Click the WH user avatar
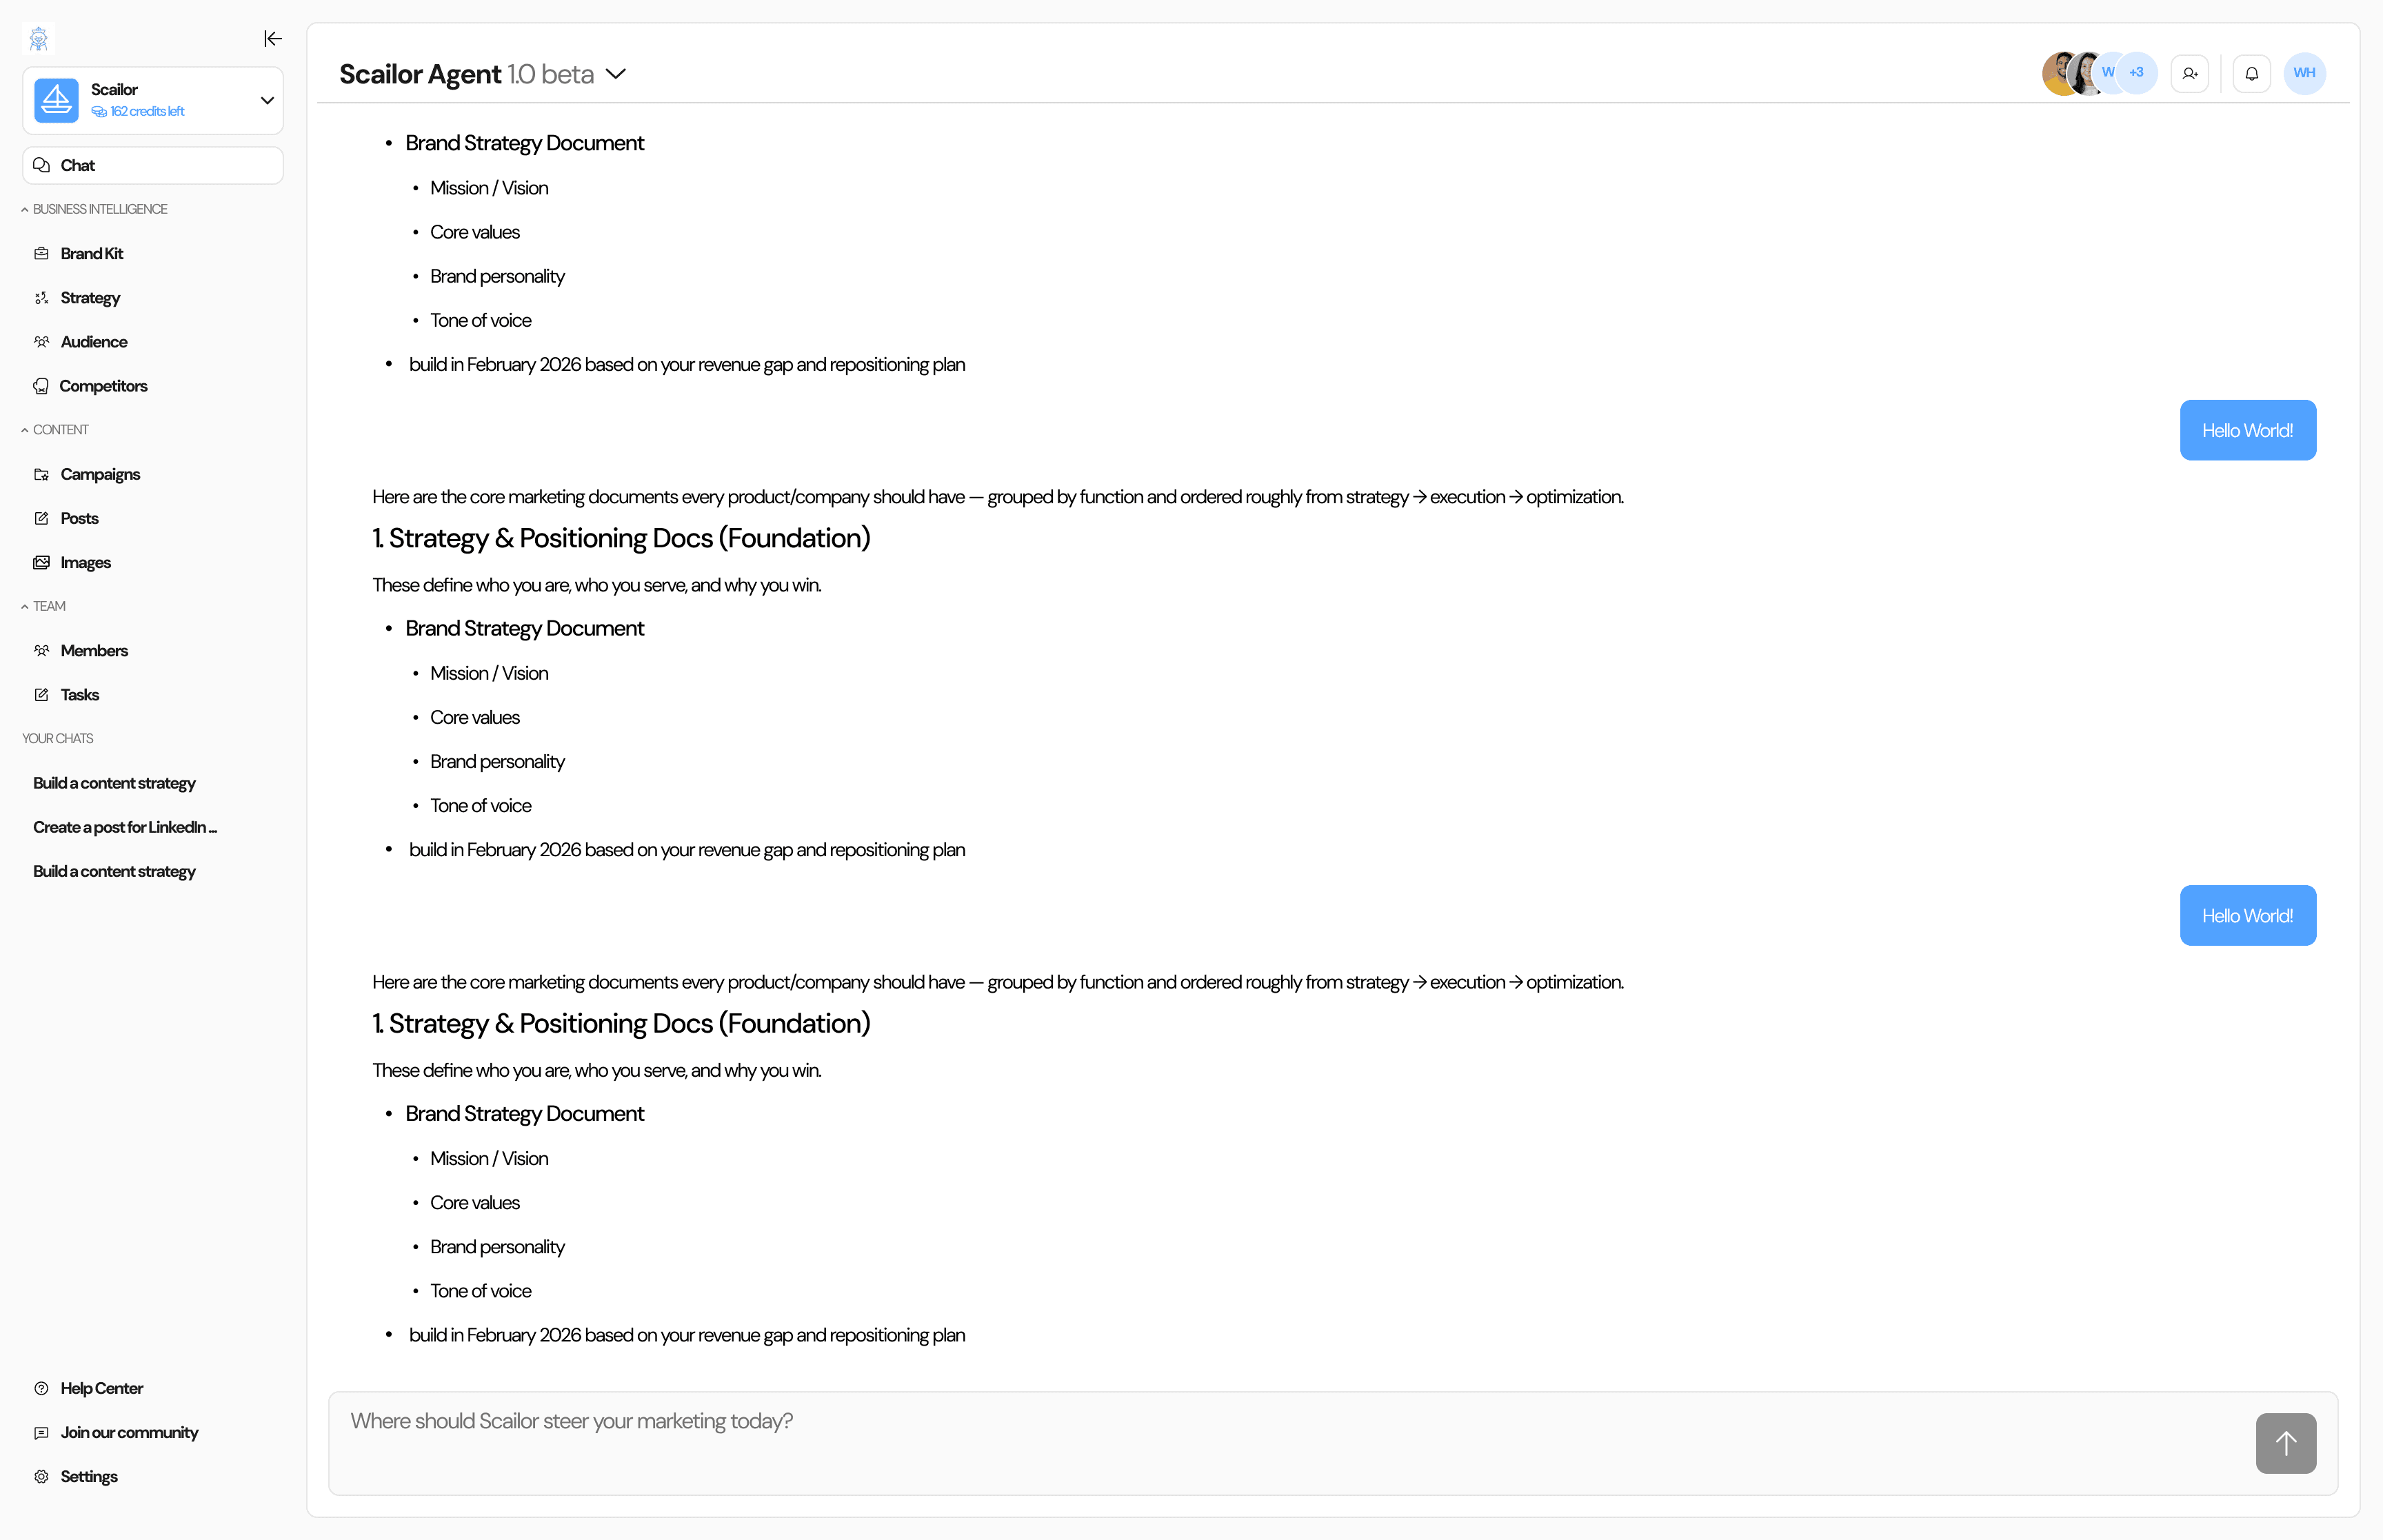 click(x=2304, y=72)
